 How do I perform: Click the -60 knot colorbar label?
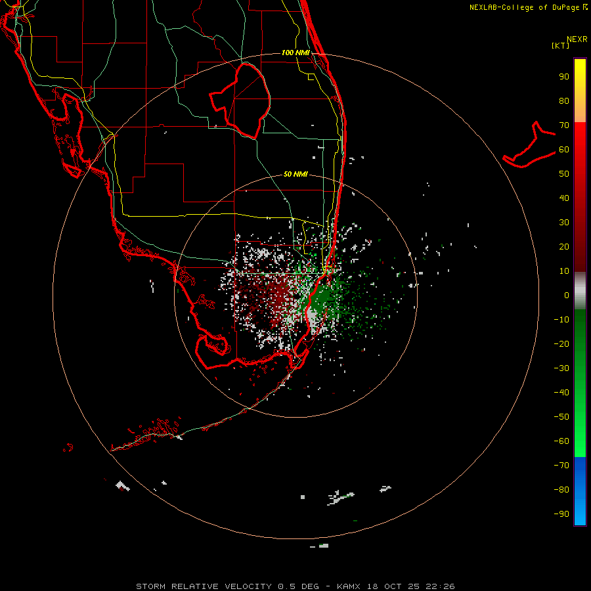[561, 441]
